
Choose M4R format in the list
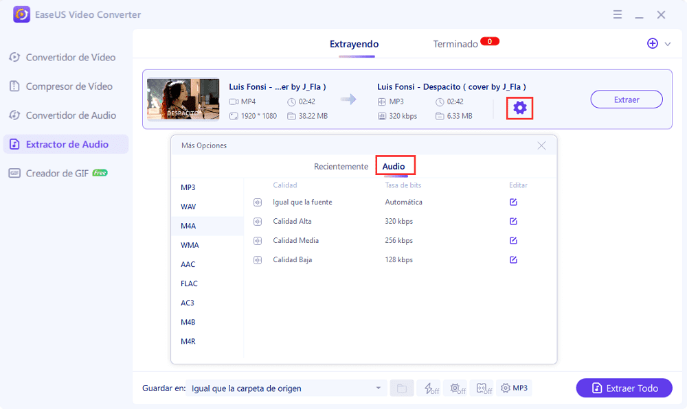tap(207, 341)
